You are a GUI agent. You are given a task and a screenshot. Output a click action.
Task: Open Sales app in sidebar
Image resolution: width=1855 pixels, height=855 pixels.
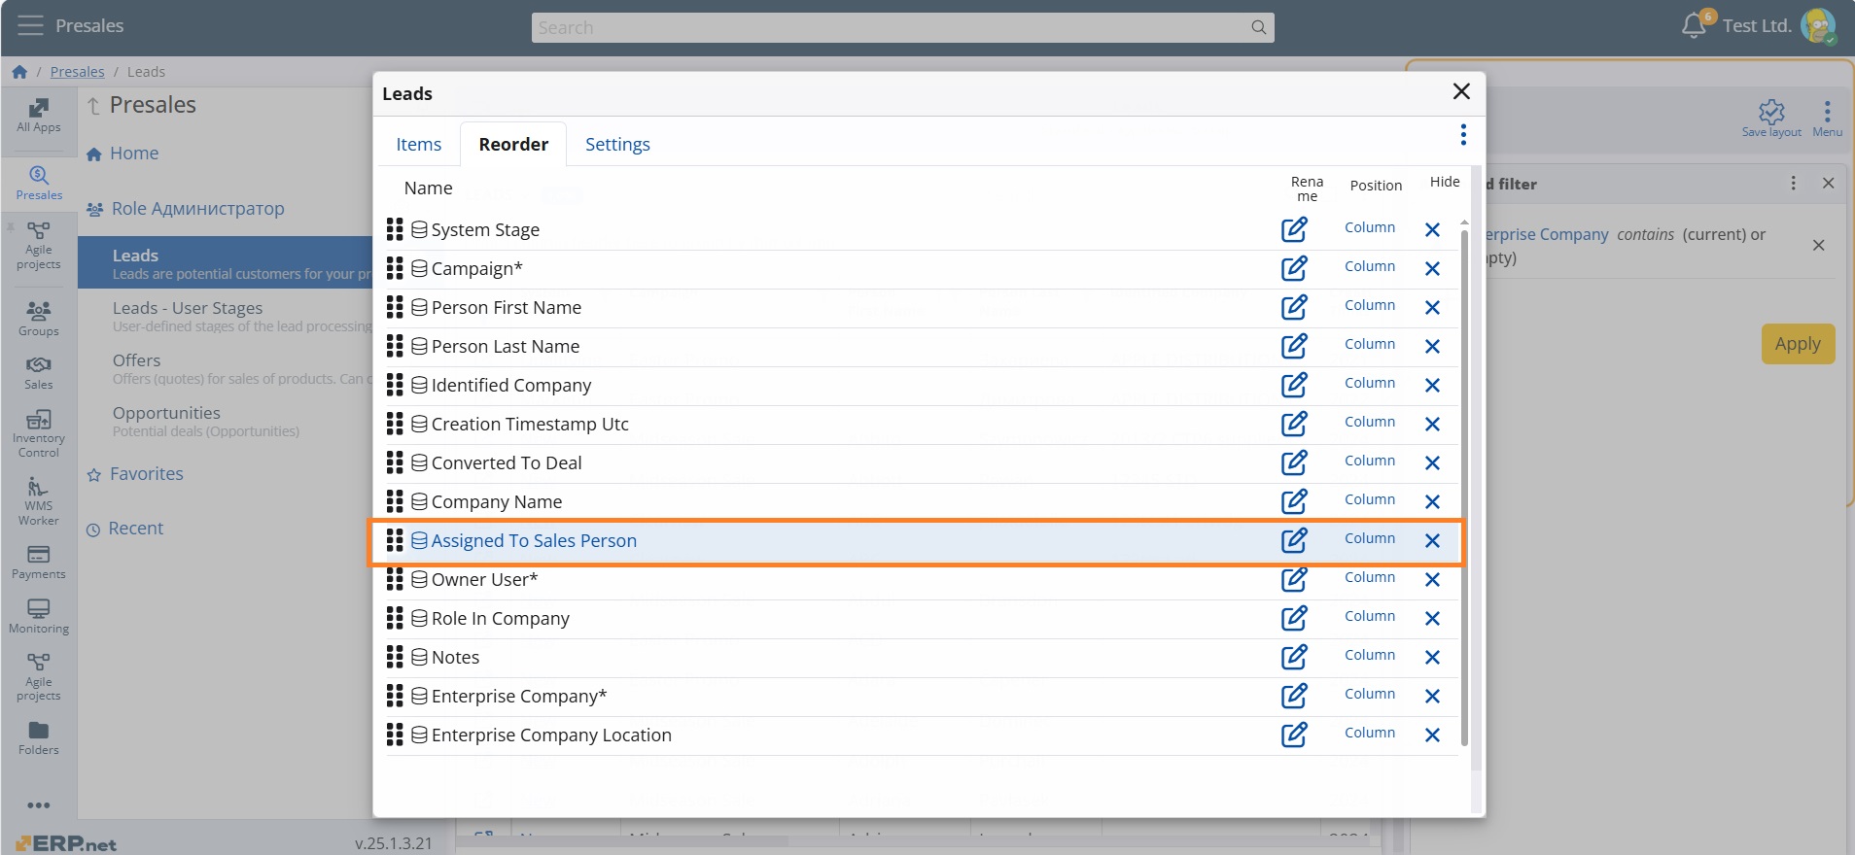(x=39, y=373)
